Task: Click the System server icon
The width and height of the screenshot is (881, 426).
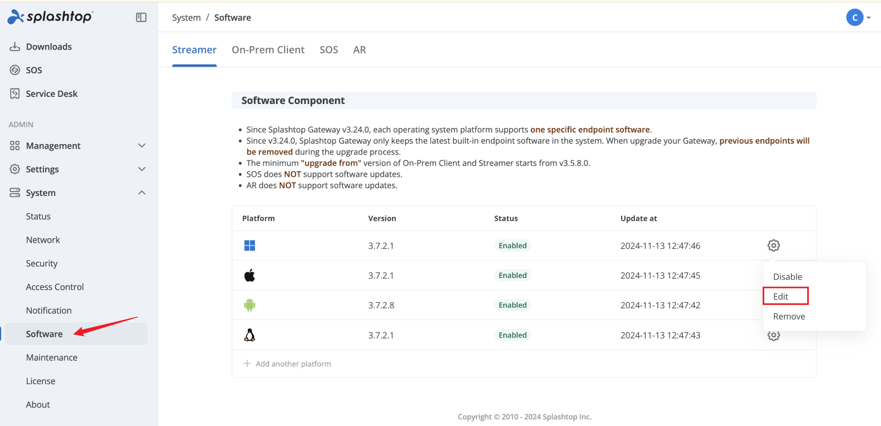Action: coord(15,193)
